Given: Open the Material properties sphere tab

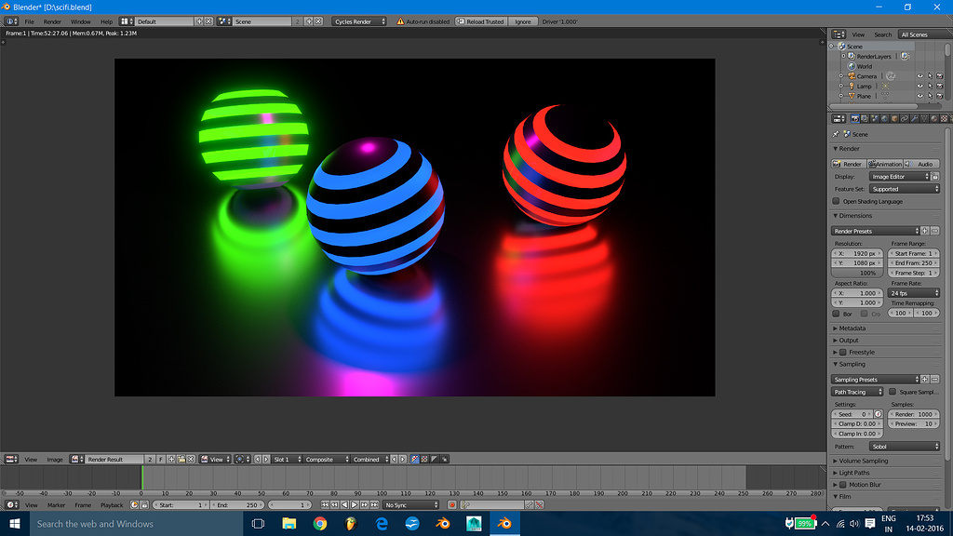Looking at the screenshot, I should click(934, 118).
